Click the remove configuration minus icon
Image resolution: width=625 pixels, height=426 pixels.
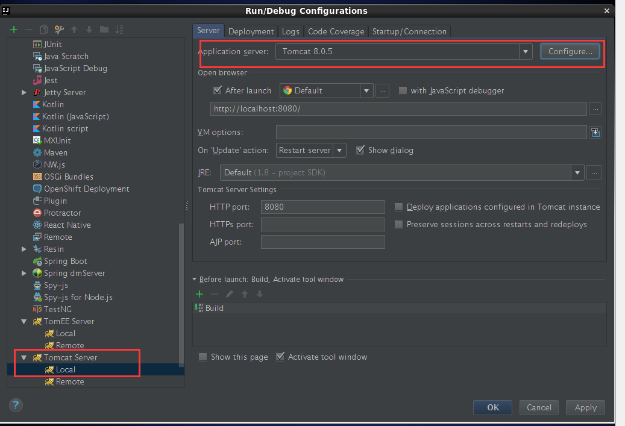pos(29,30)
